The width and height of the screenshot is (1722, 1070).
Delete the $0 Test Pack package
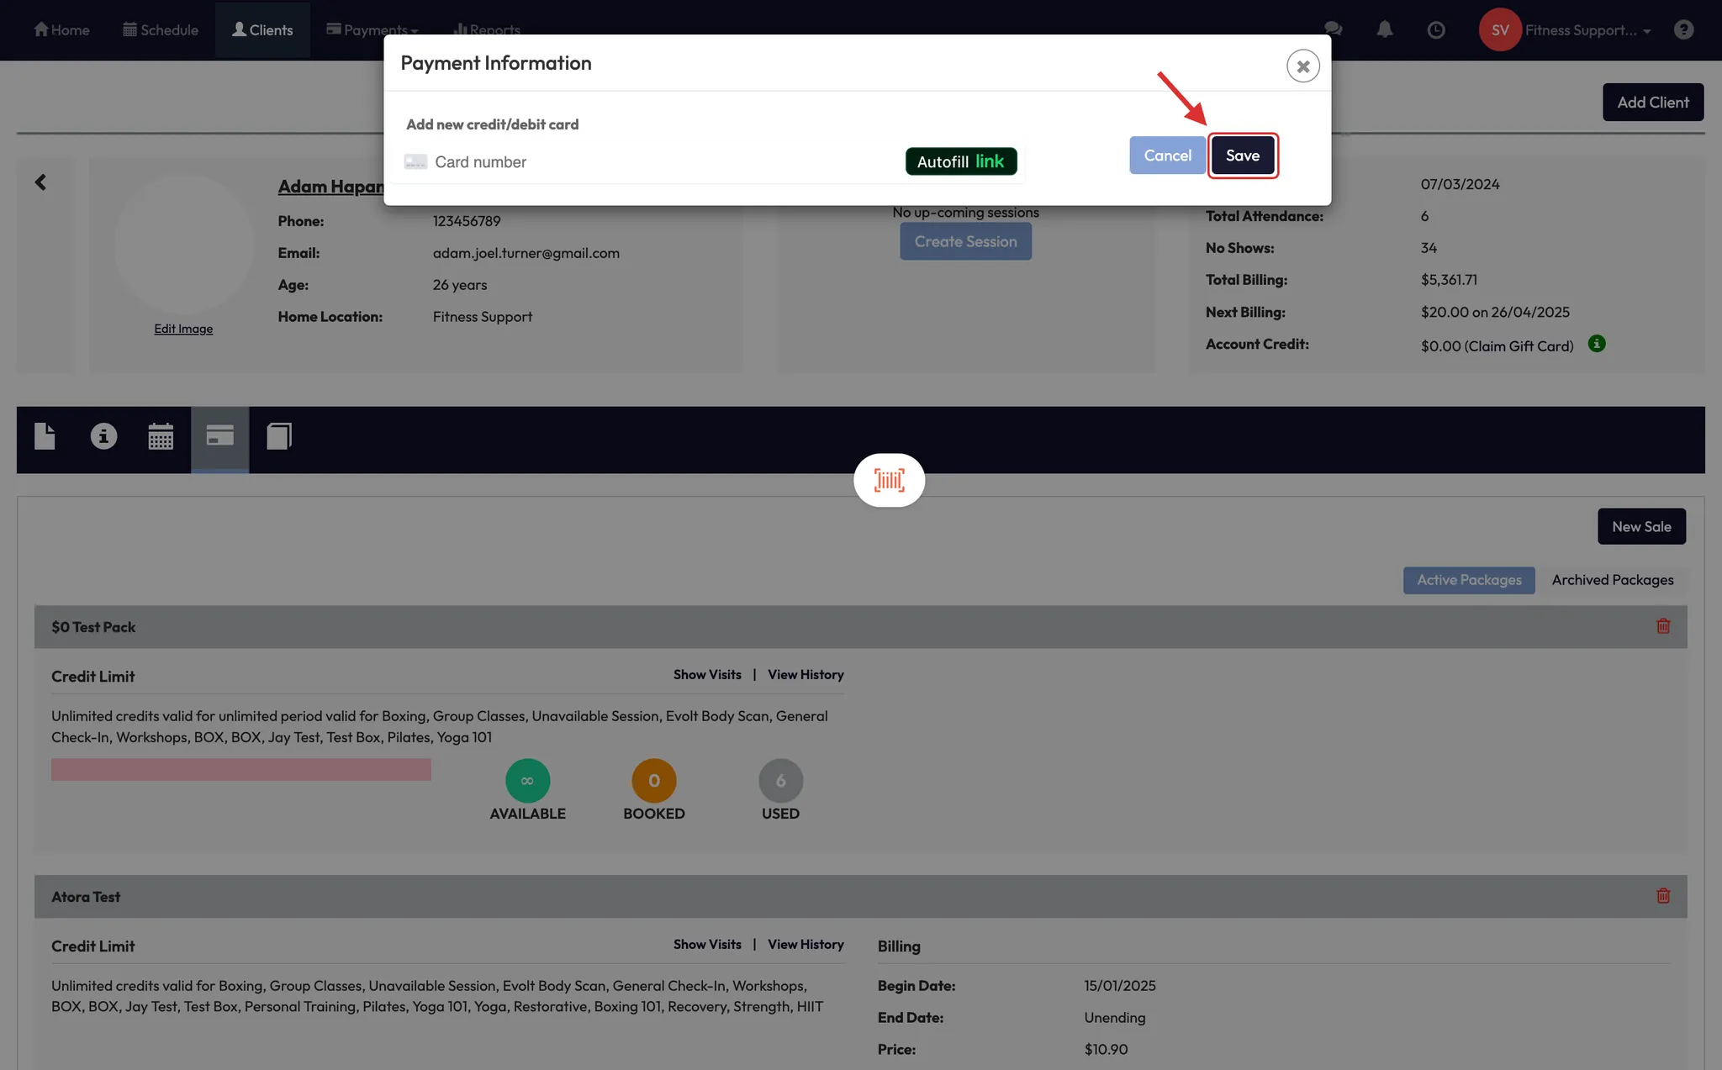point(1662,626)
